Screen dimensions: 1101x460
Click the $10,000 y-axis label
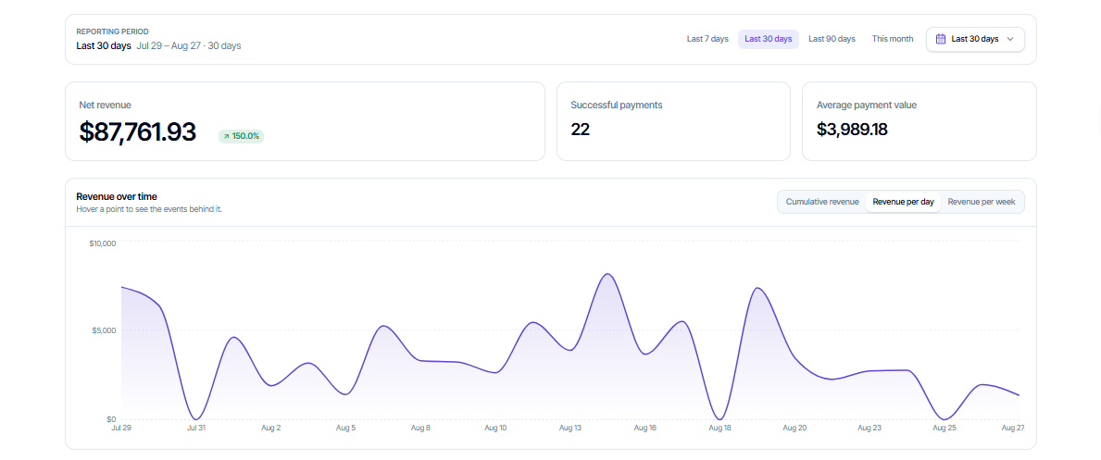click(x=103, y=243)
